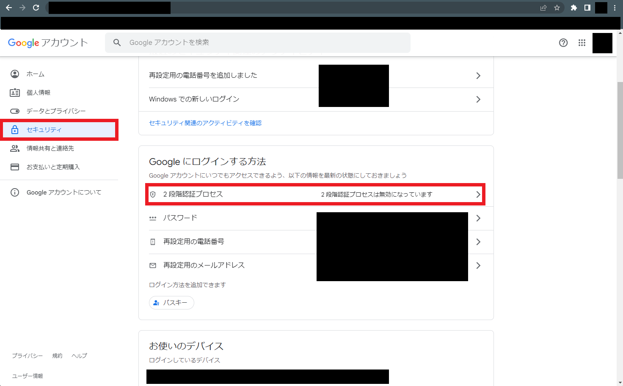The image size is (623, 386).
Task: Click the ホーム person icon in sidebar
Action: pyautogui.click(x=15, y=74)
